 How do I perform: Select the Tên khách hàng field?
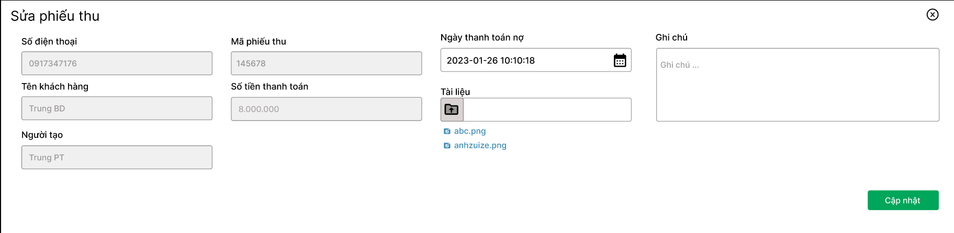pyautogui.click(x=117, y=108)
